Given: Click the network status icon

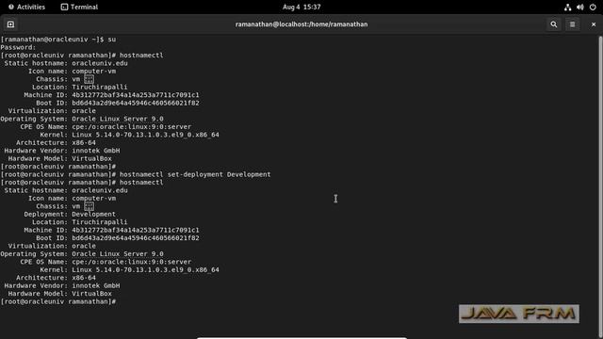Looking at the screenshot, I should pos(567,7).
